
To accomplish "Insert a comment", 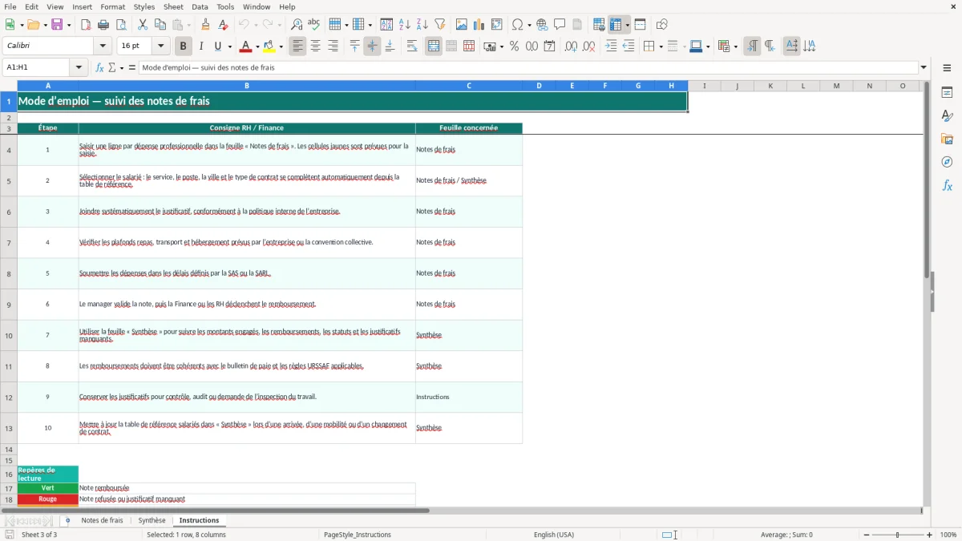I will point(560,25).
